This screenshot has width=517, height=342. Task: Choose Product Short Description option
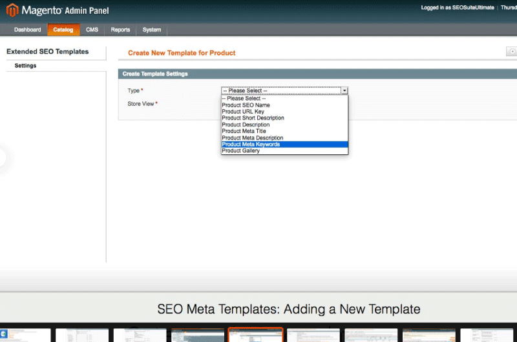[284, 118]
